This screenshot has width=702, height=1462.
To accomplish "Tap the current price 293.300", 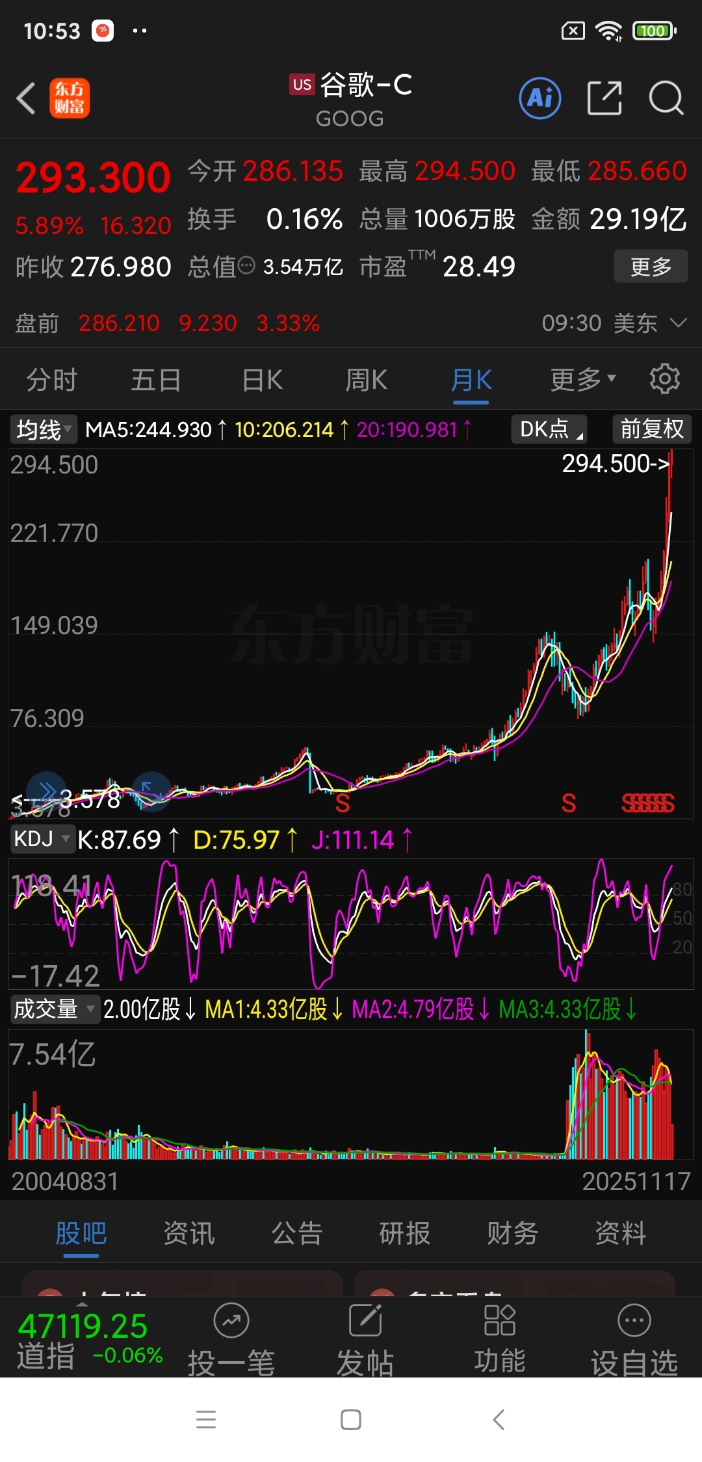I will click(93, 177).
